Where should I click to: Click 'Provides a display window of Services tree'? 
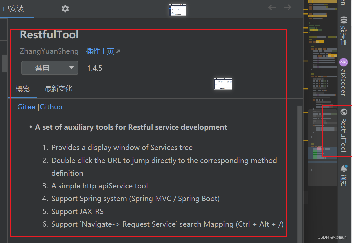(122, 148)
